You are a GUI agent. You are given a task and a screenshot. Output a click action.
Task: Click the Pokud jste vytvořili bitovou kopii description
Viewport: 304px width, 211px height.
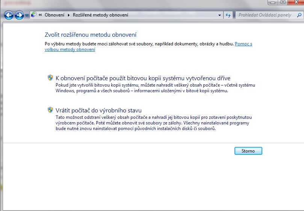[x=155, y=88]
